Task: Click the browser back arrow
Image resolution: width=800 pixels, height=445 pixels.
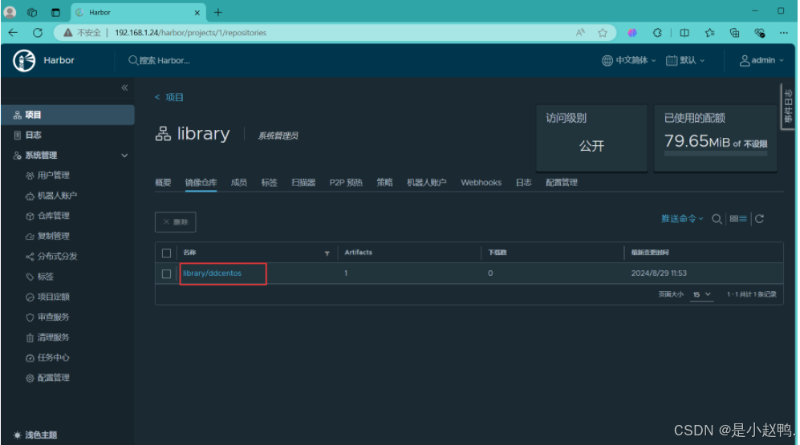Action: click(x=13, y=33)
